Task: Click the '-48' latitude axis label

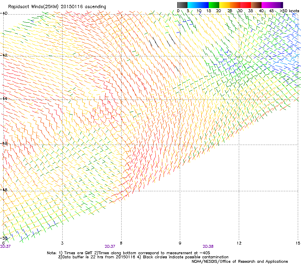Action: point(4,190)
